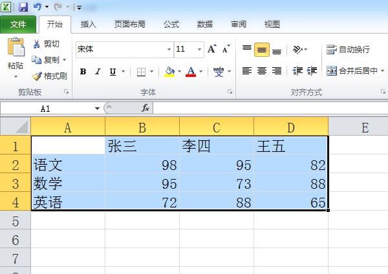The height and width of the screenshot is (274, 388).
Task: Open the 文件 file menu
Action: (x=18, y=25)
